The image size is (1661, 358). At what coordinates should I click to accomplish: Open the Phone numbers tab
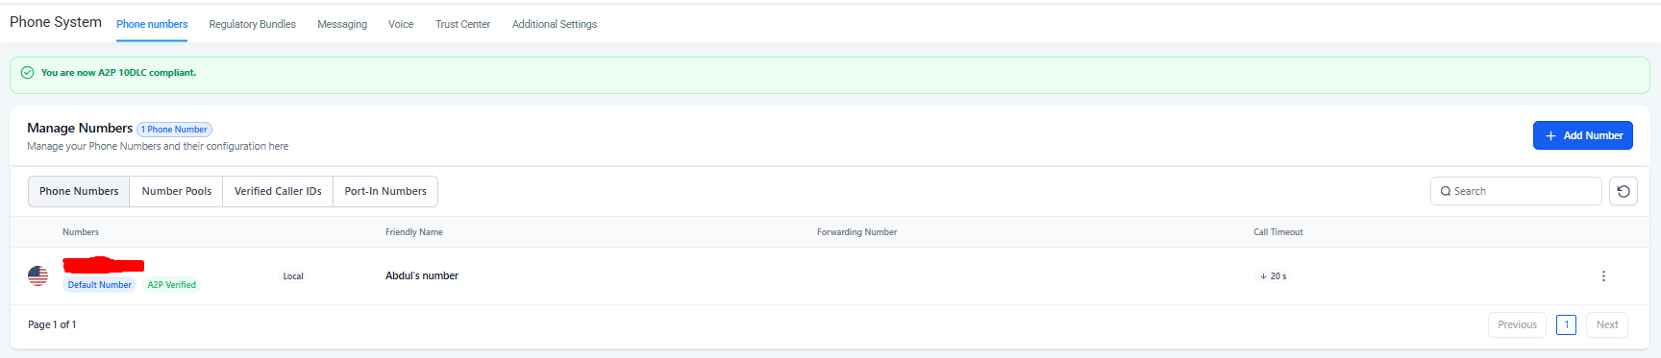click(152, 24)
